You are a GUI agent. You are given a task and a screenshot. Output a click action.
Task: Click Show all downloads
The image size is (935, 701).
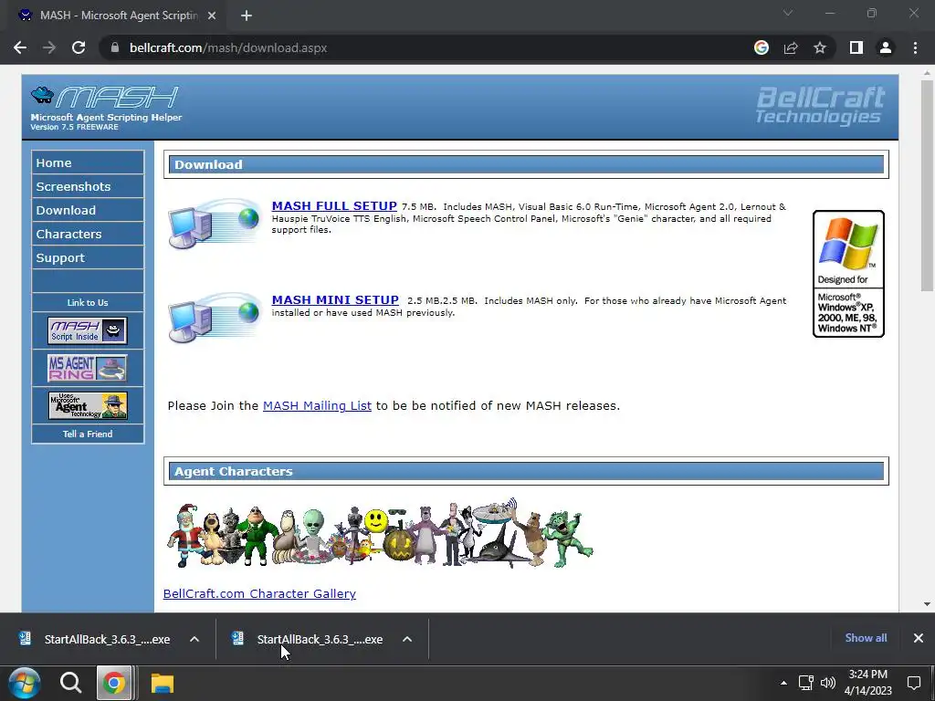coord(866,638)
